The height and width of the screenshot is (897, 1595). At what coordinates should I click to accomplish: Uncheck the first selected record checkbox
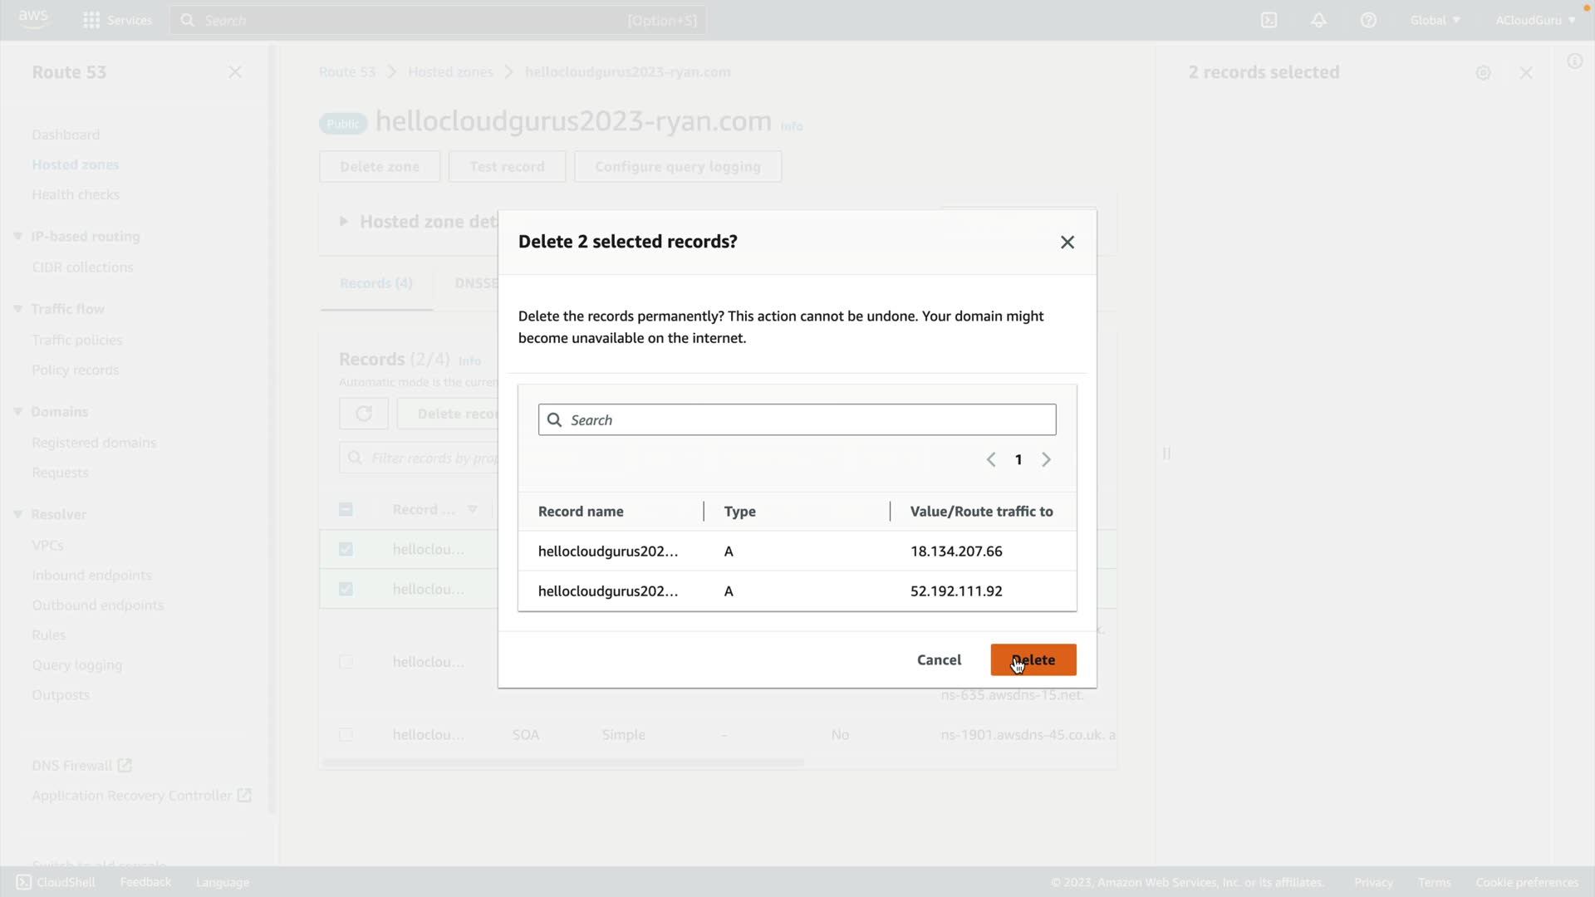(x=346, y=549)
